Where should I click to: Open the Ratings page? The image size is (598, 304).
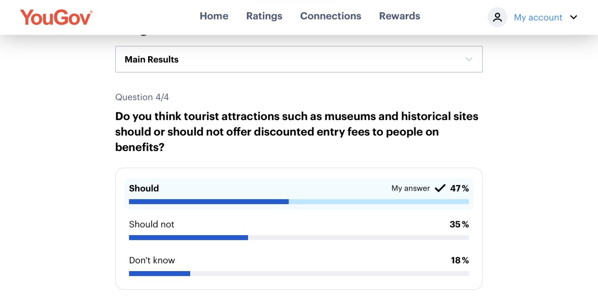[x=264, y=16]
